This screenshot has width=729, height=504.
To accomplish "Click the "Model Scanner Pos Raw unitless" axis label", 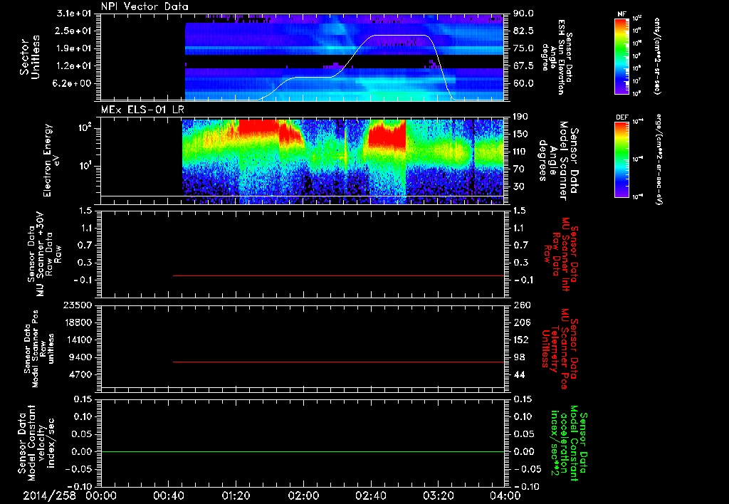I will 39,348.
